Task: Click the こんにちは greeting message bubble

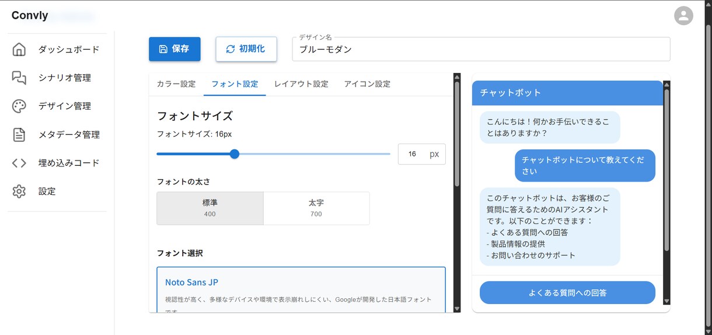Action: [x=550, y=127]
